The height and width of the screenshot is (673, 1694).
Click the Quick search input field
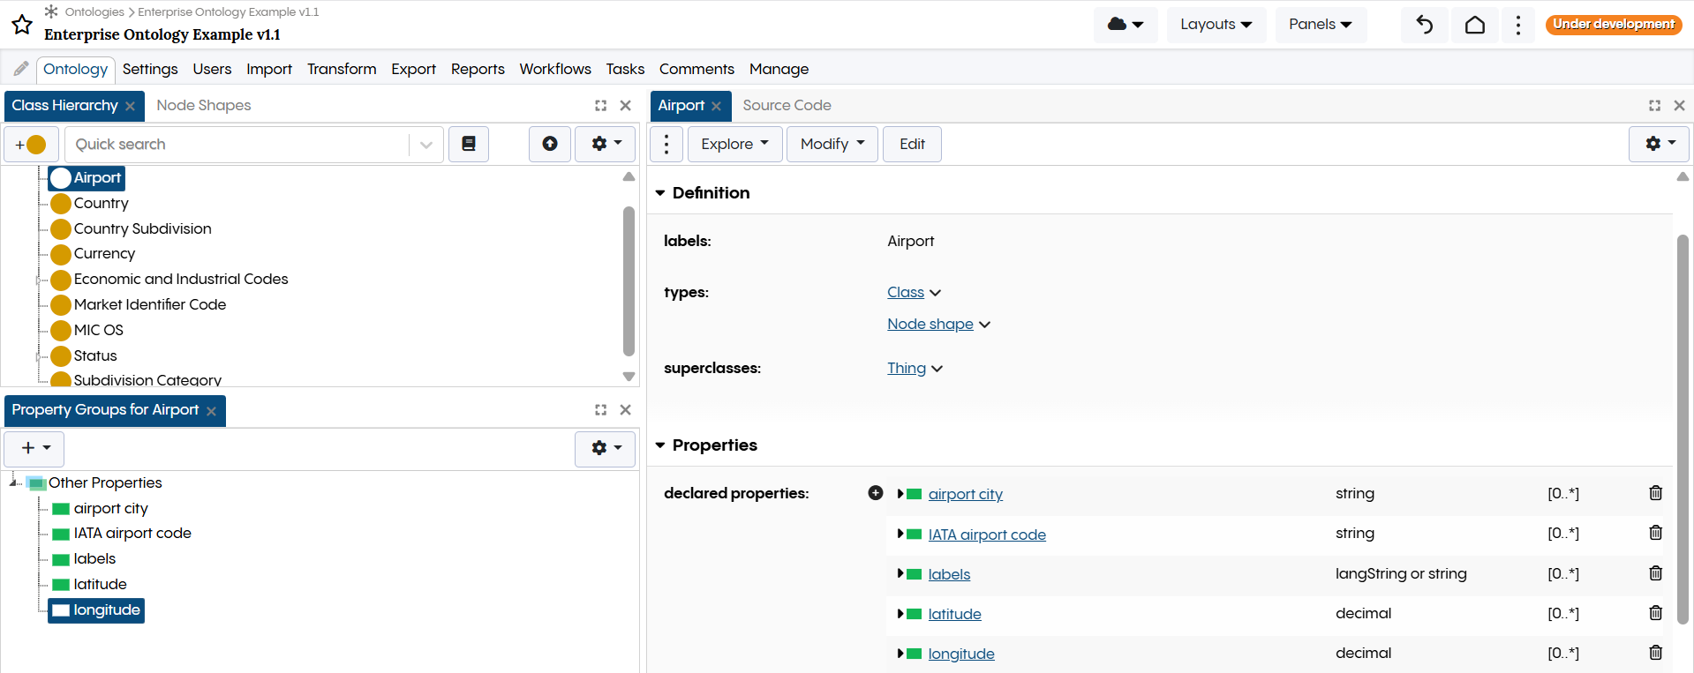238,145
